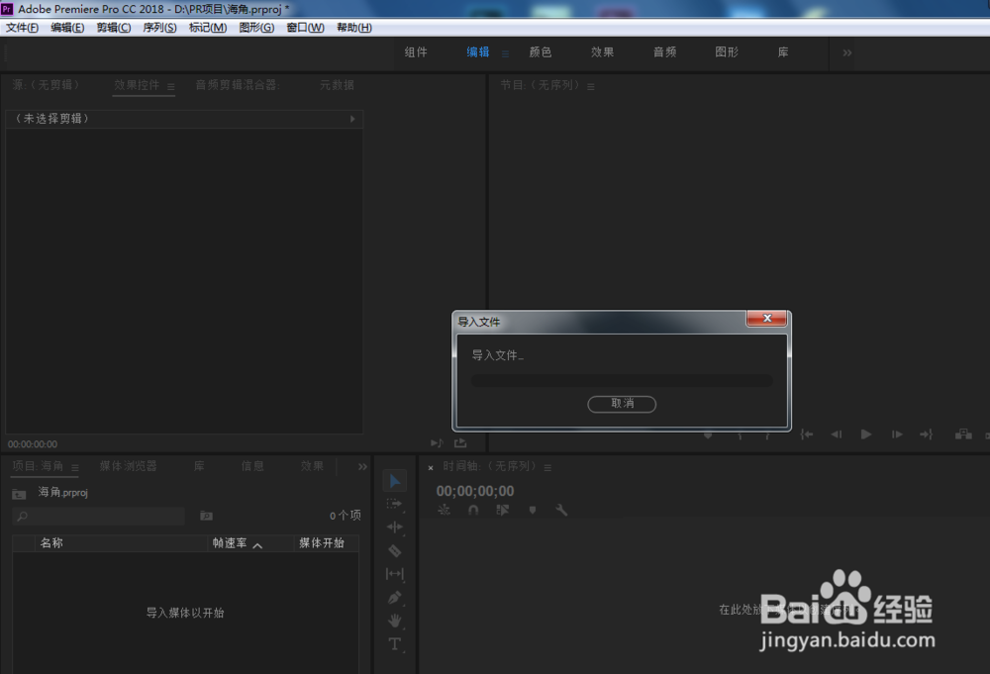
Task: Open the 媒体浏览器 tab
Action: (x=128, y=466)
